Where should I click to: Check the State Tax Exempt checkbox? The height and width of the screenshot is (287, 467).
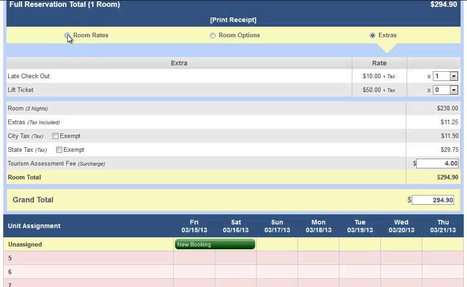[x=59, y=149]
